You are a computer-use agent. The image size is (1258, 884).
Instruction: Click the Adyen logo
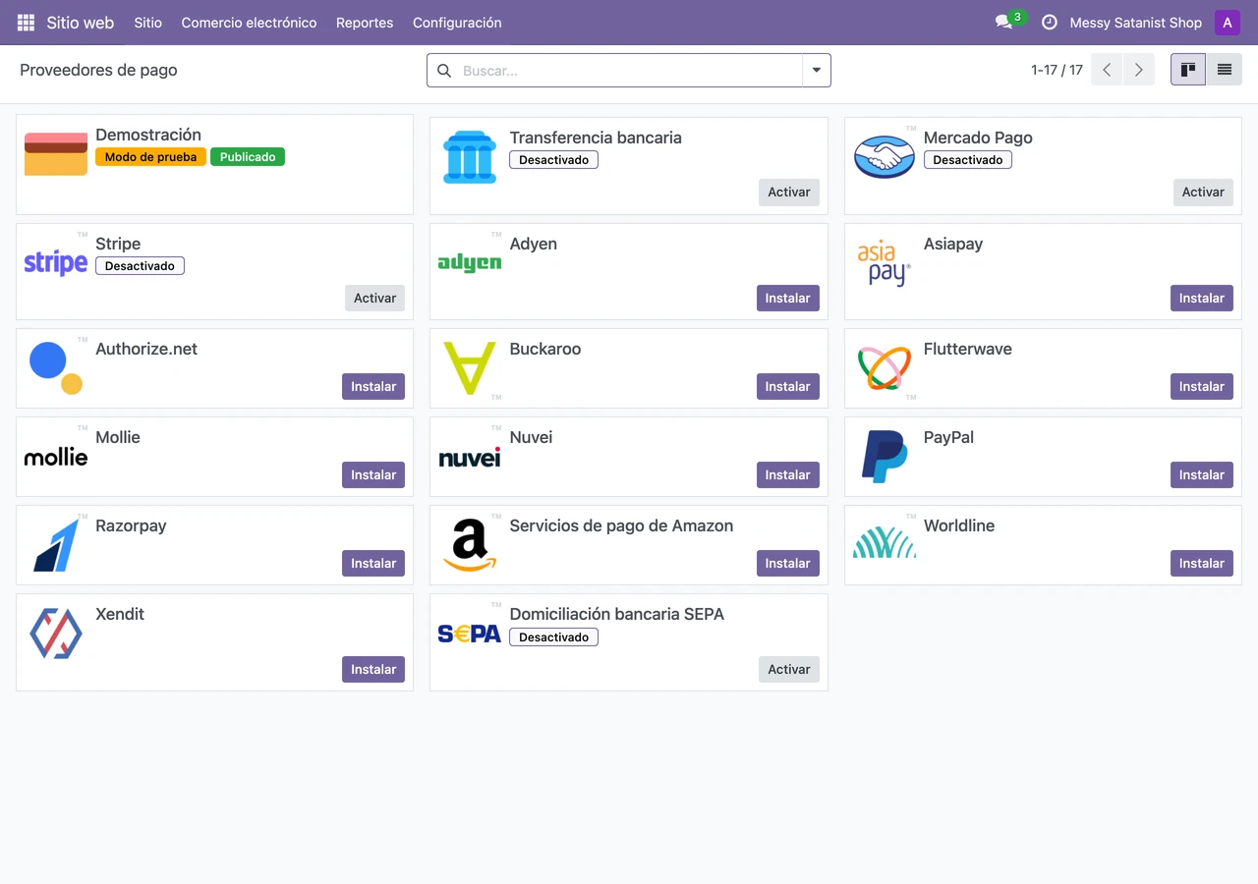[470, 262]
